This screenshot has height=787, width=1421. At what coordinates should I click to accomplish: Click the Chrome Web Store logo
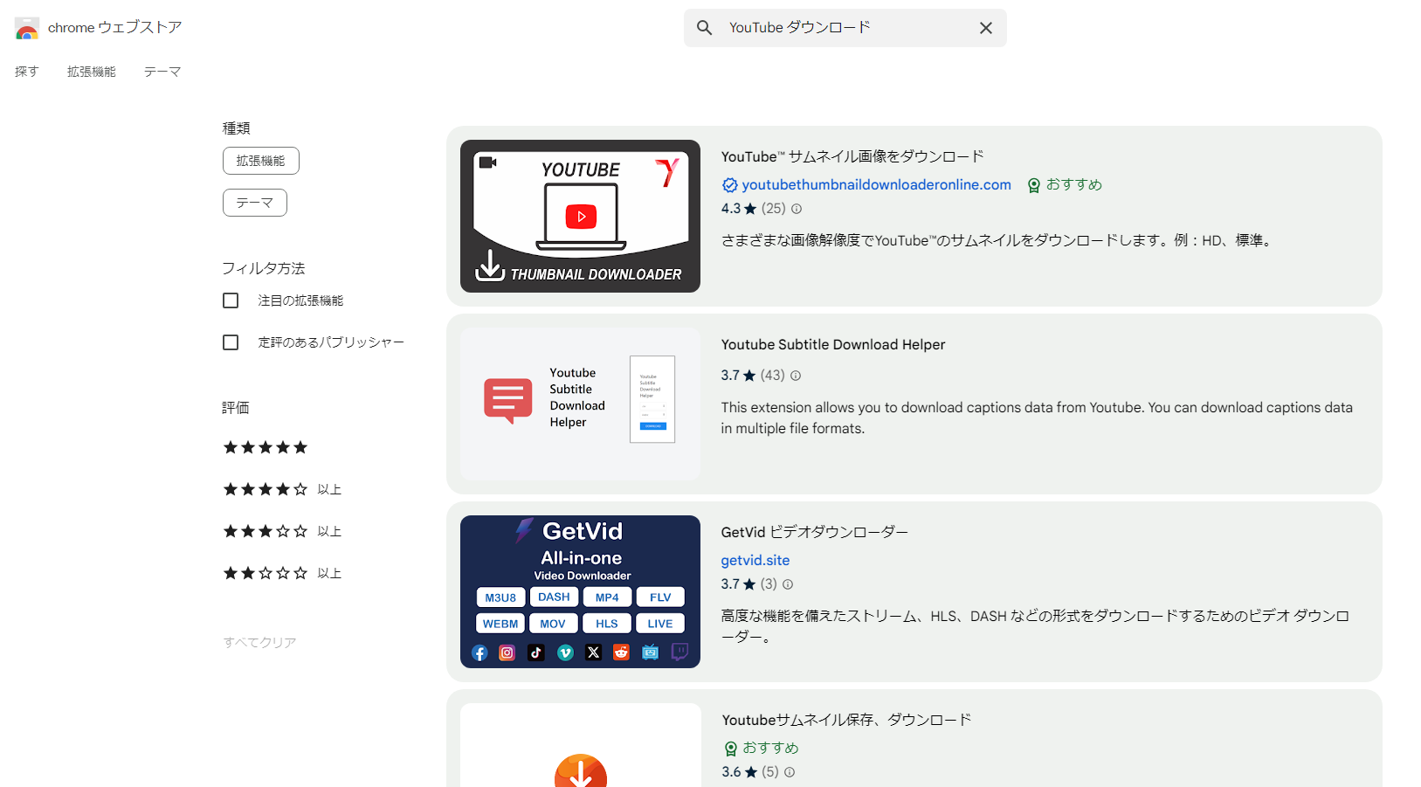25,27
